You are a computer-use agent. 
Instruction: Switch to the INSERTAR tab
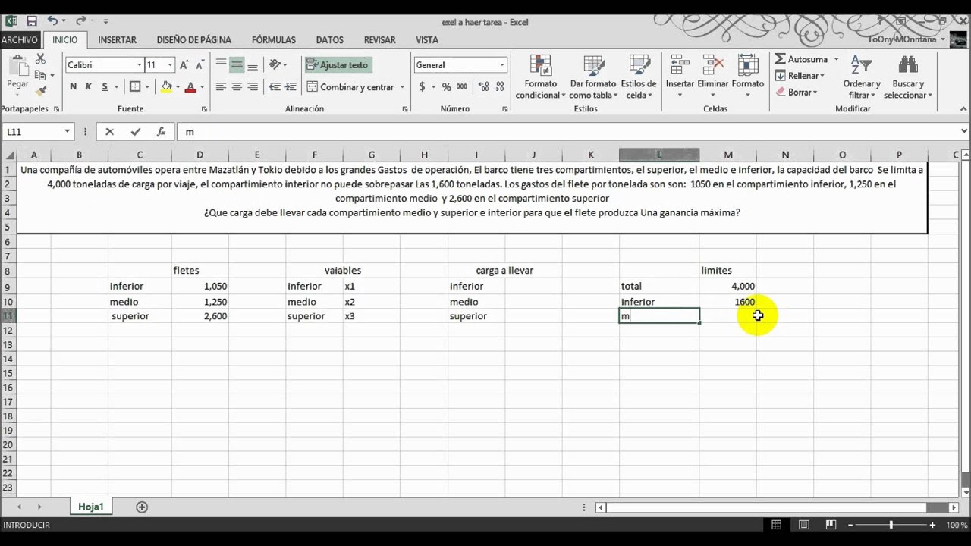[x=117, y=40]
